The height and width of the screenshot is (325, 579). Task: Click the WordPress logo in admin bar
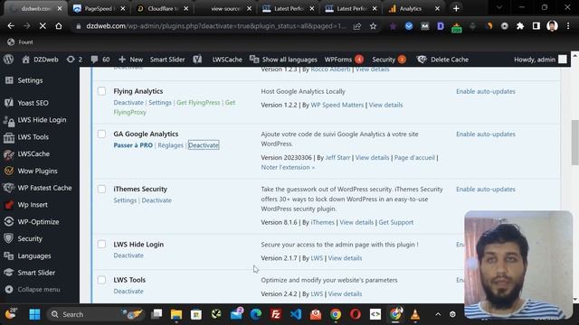[8, 60]
